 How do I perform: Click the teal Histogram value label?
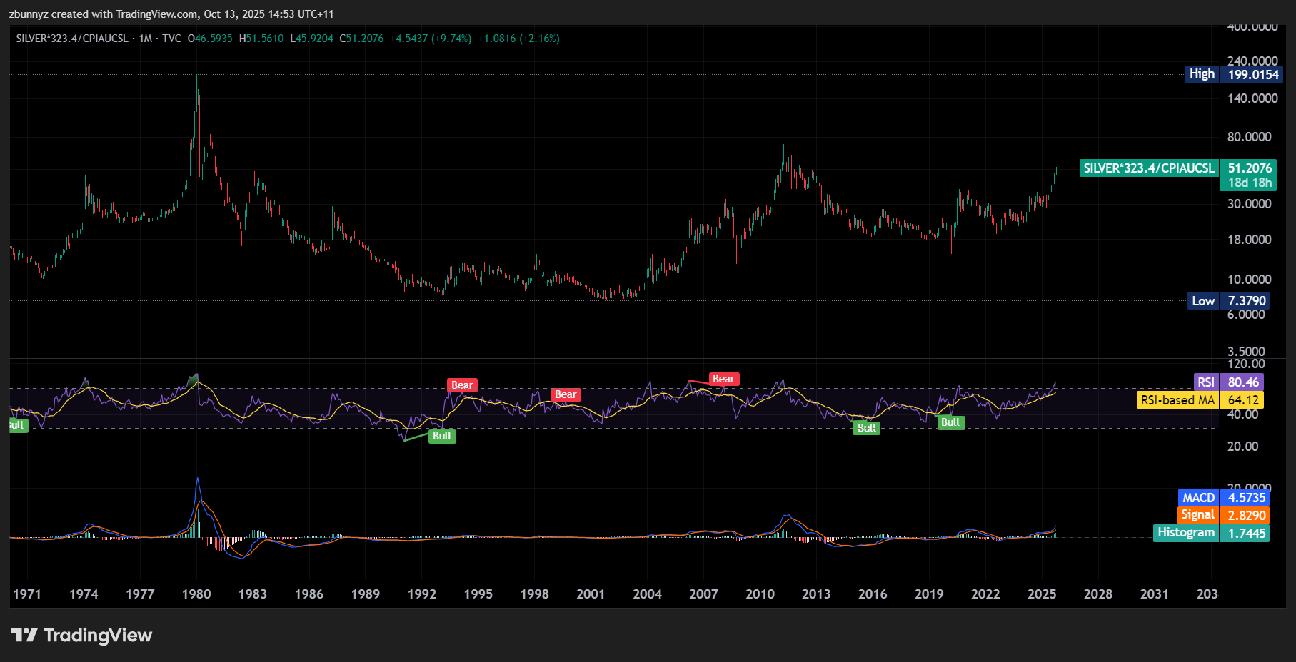[x=1212, y=533]
